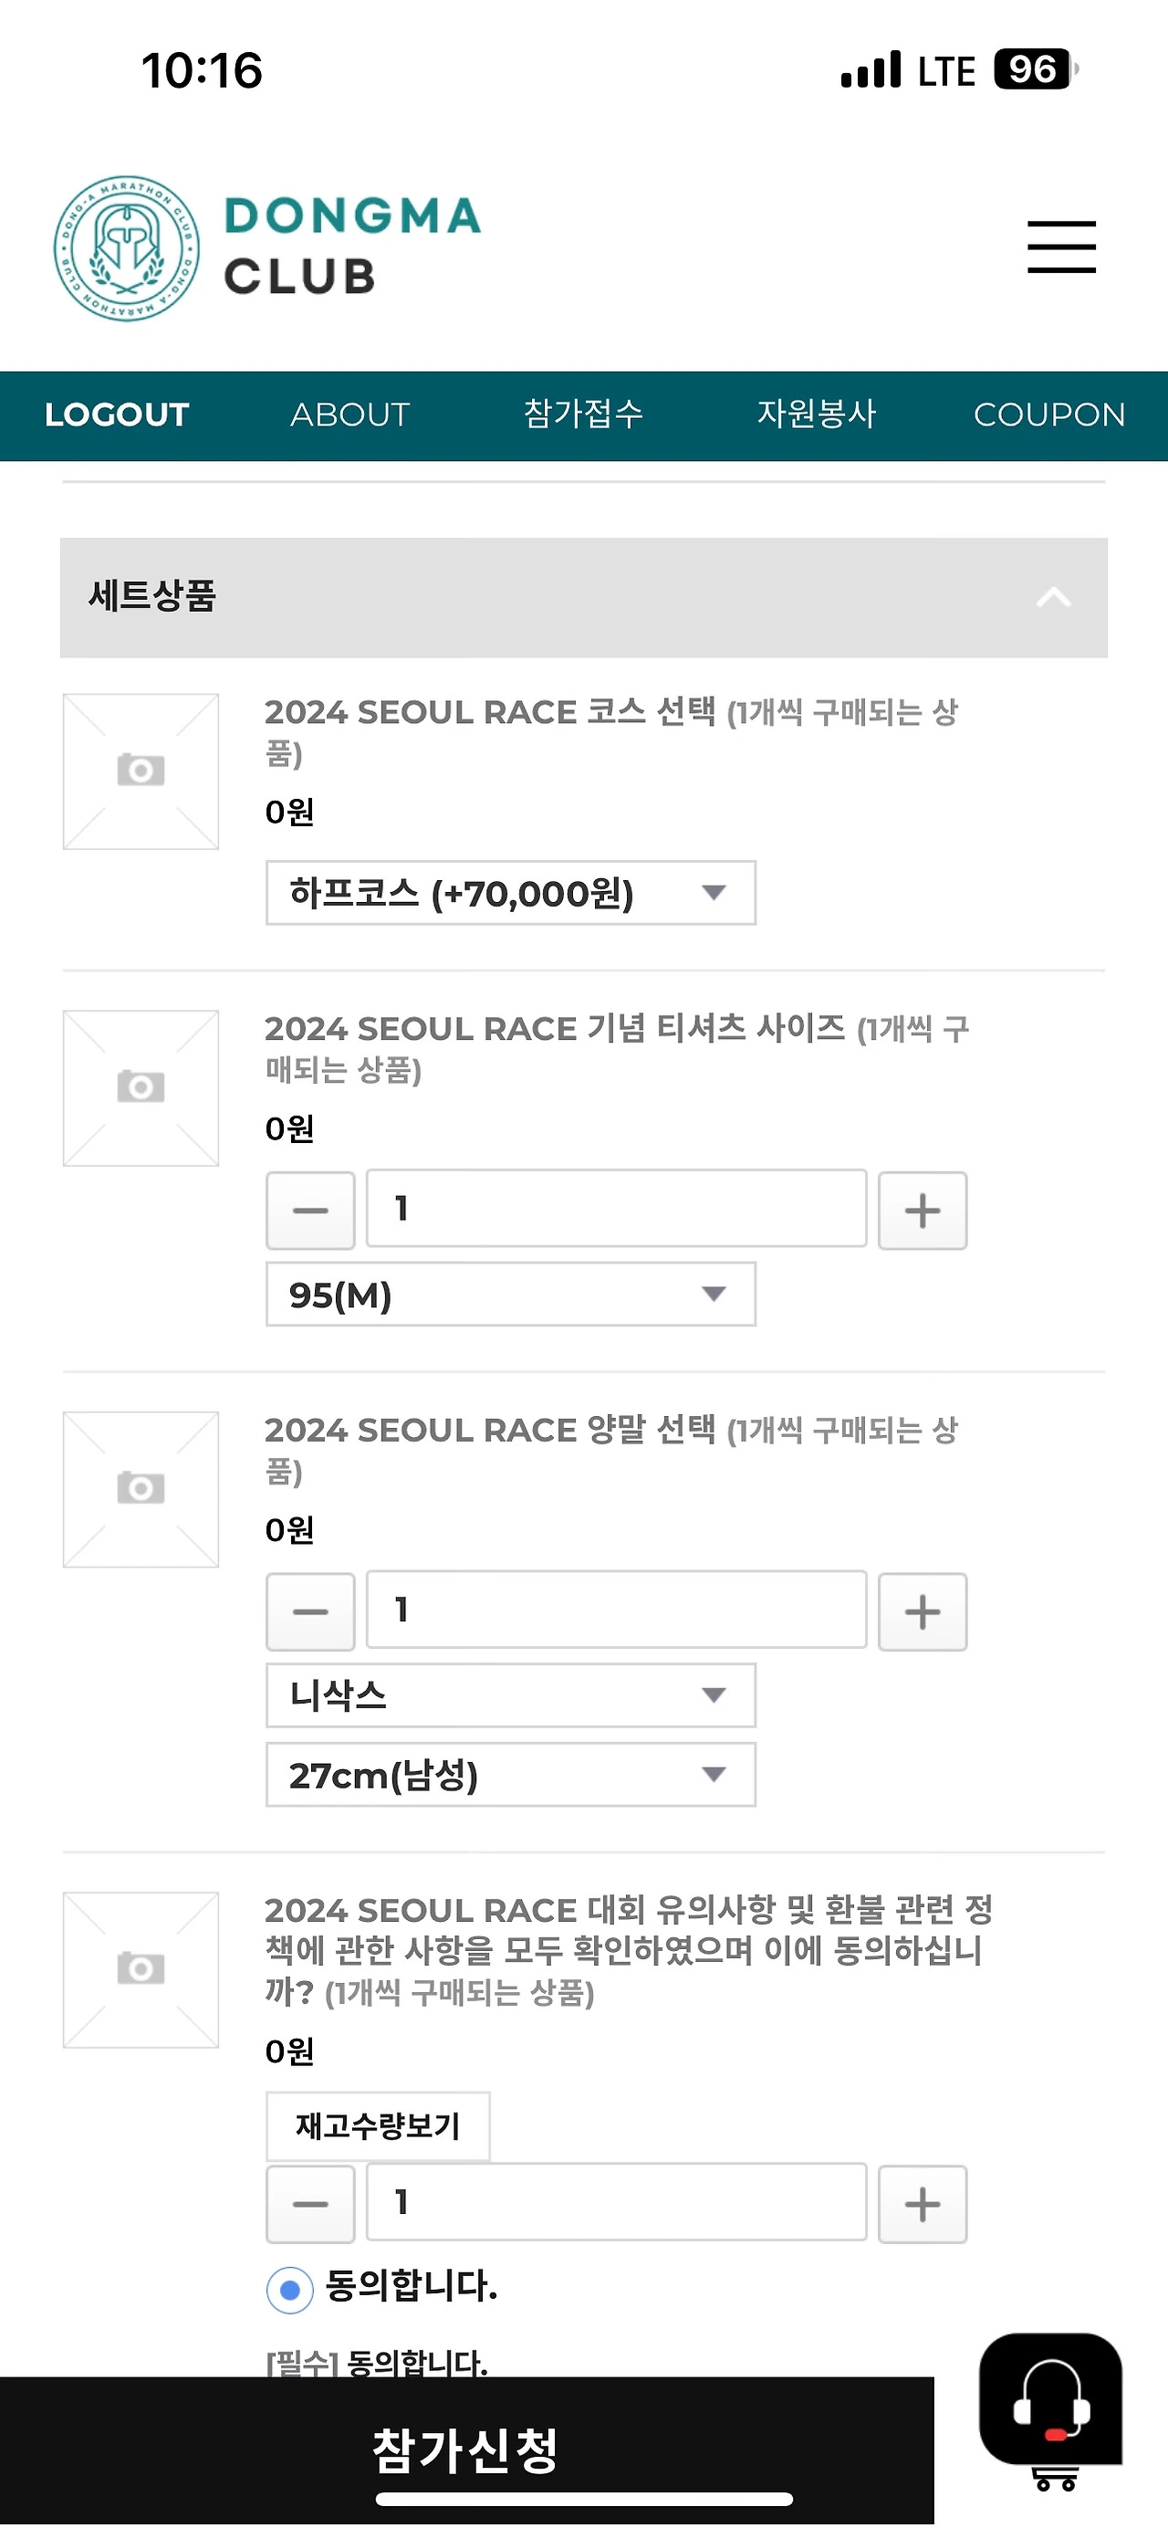This screenshot has width=1168, height=2528.
Task: Open the 하프코스 course dropdown
Action: pyautogui.click(x=510, y=893)
